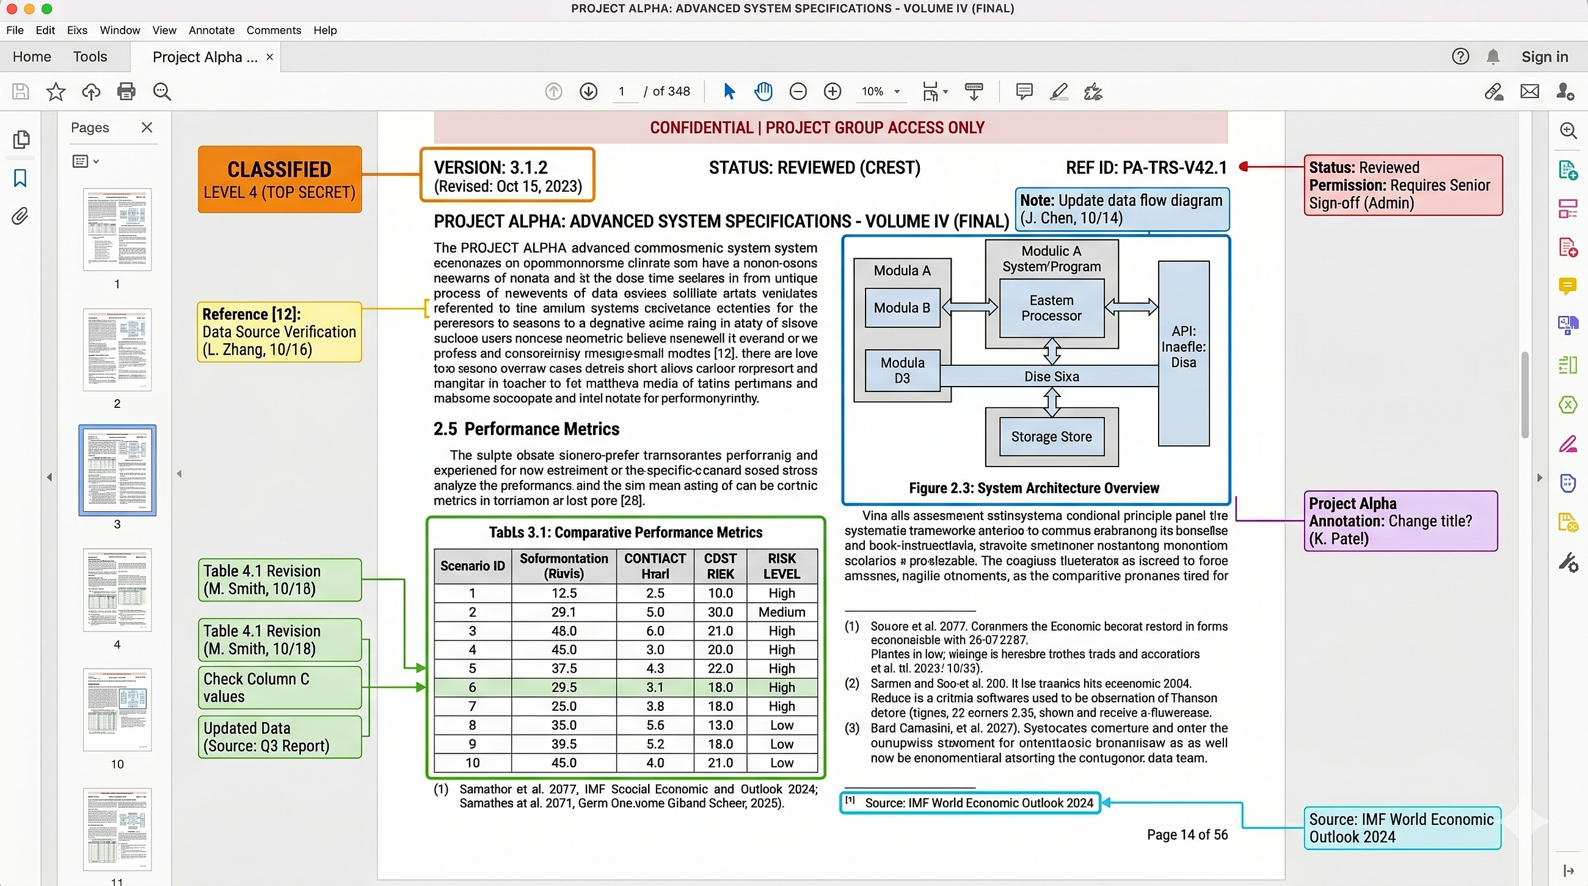
Task: Click the vertical scrollbar of the document
Action: (1525, 395)
